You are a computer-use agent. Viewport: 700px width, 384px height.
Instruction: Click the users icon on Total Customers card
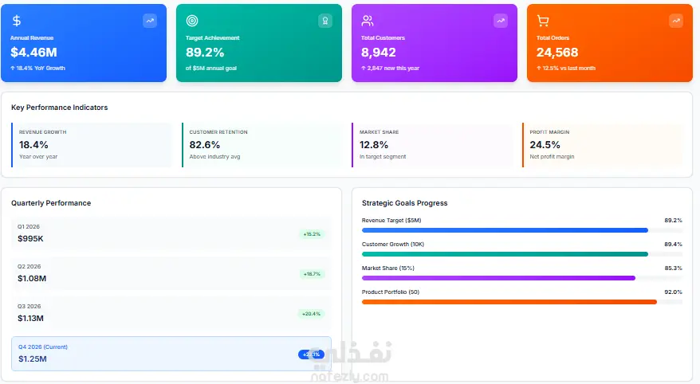pos(368,21)
